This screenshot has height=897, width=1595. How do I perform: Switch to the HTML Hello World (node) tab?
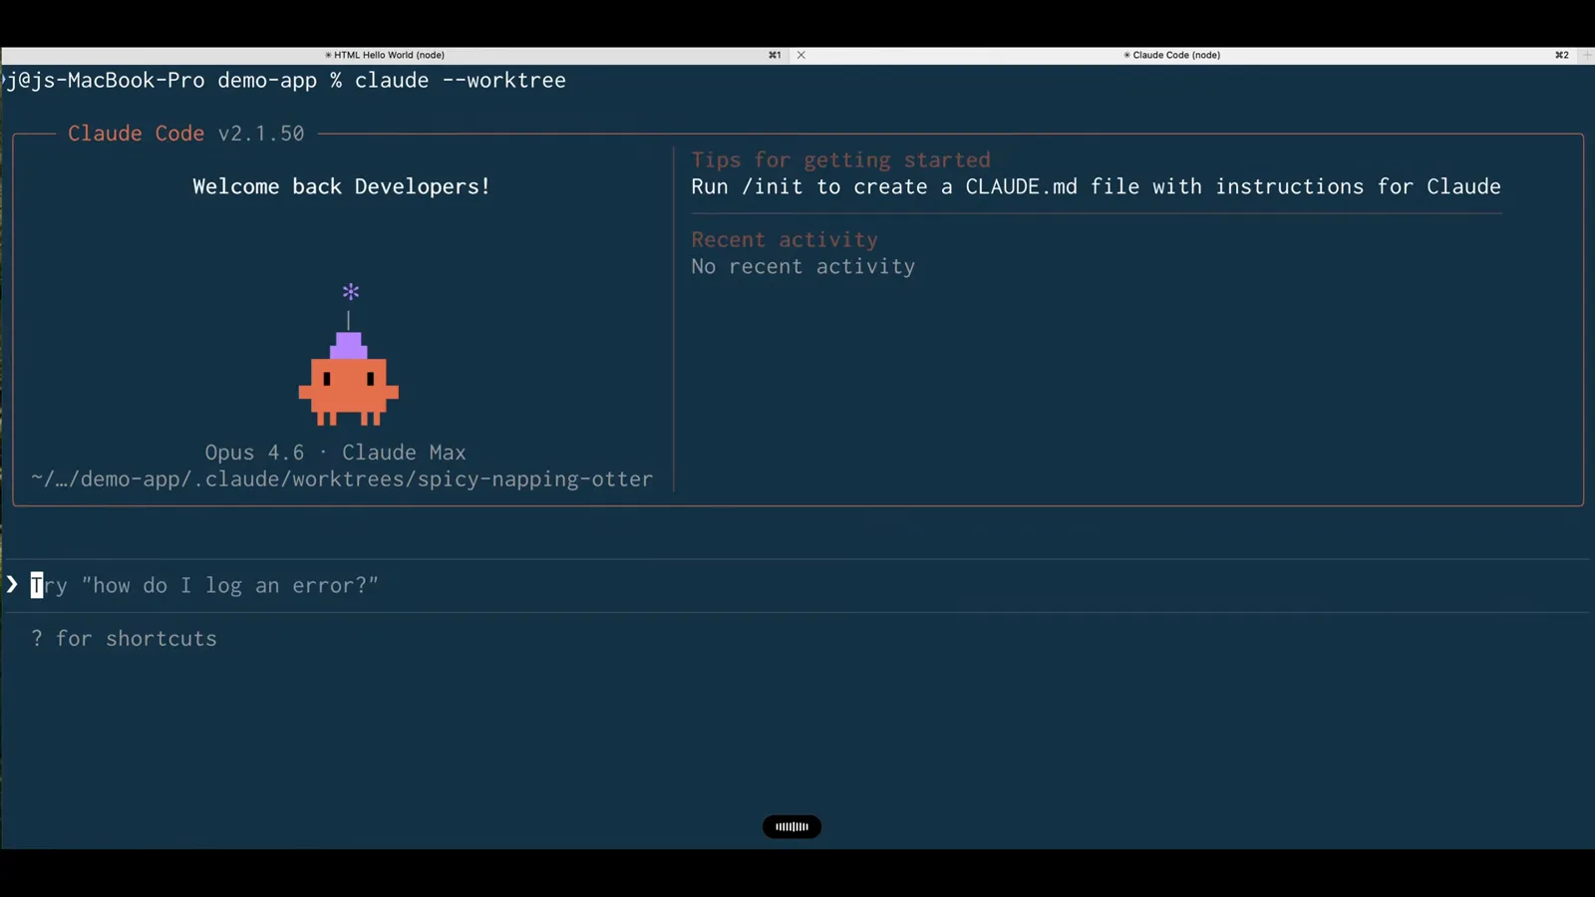coord(385,55)
